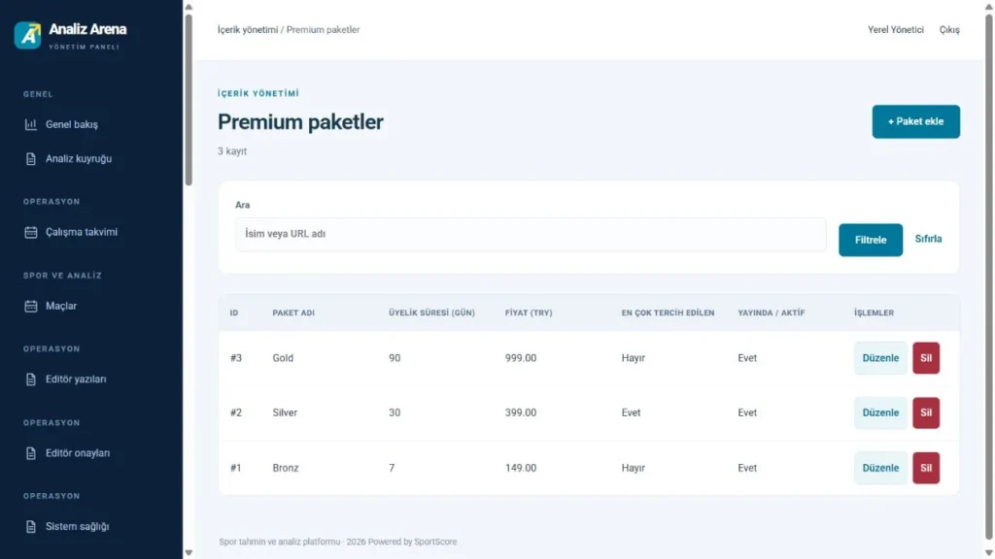Edit the Bronz package with Düzenle

coord(880,468)
